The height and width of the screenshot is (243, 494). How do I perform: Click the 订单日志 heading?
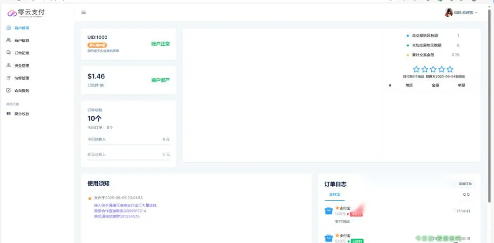(x=335, y=184)
